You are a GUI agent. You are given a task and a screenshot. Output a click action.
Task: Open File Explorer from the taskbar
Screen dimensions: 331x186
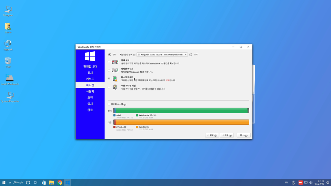52,183
